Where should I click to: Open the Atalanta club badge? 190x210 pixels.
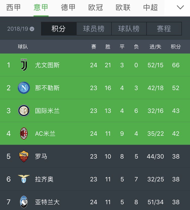24,202
